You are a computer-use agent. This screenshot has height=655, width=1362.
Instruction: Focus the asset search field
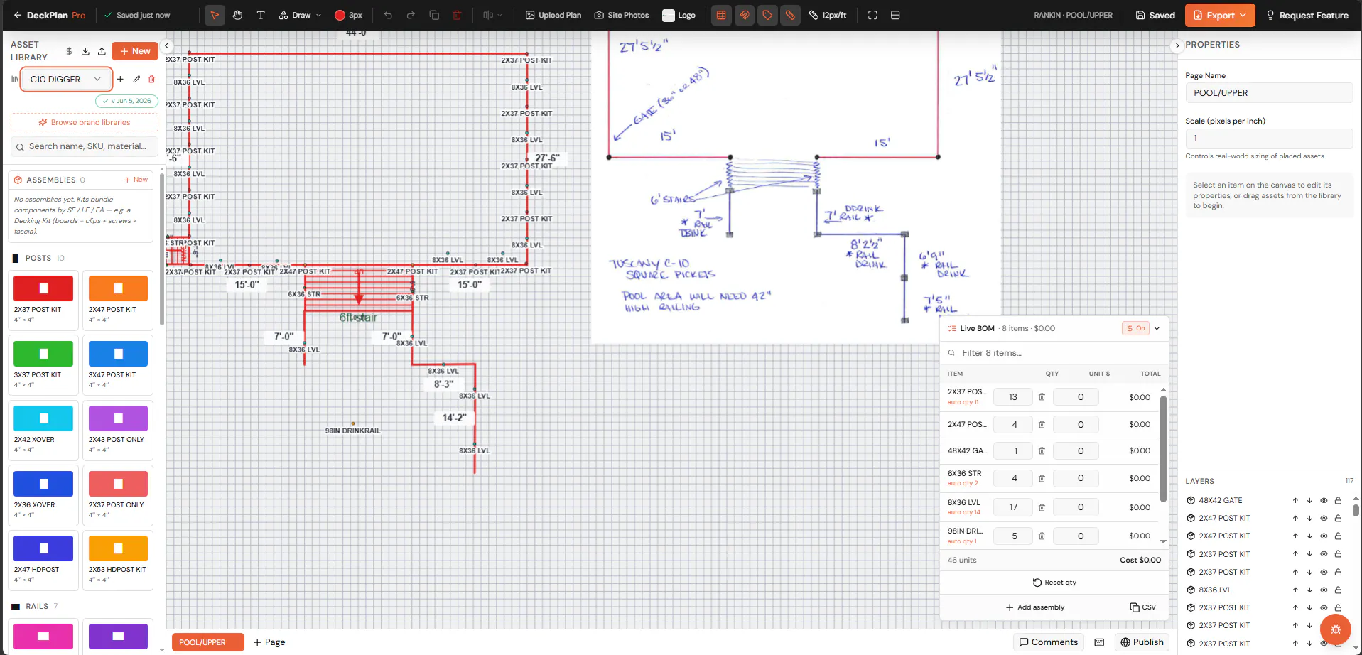[x=85, y=146]
